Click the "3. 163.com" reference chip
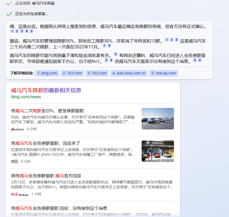 [97, 73]
